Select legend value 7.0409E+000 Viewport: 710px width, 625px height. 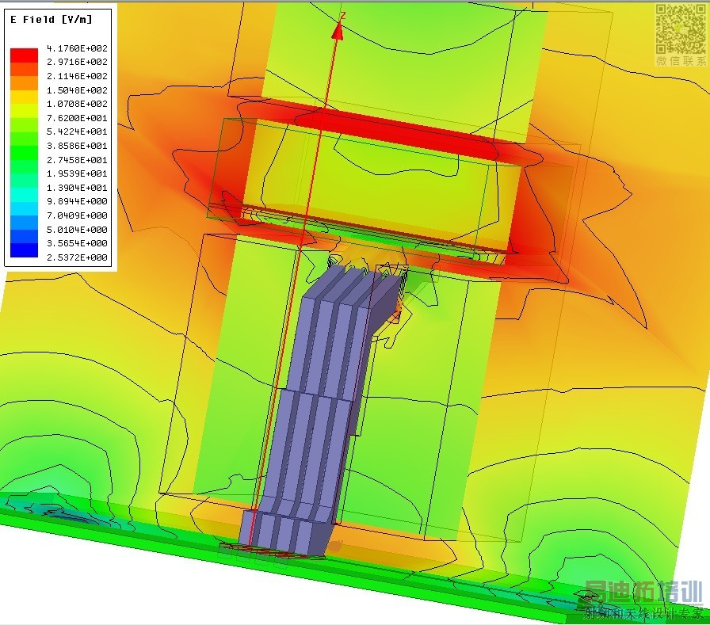(77, 215)
